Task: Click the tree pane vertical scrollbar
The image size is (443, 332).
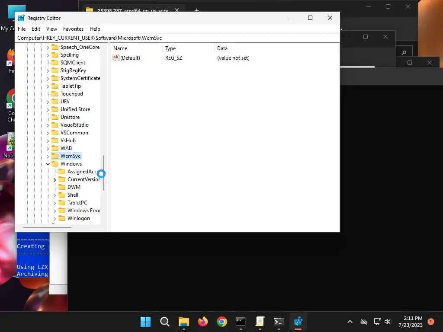Action: click(x=104, y=172)
